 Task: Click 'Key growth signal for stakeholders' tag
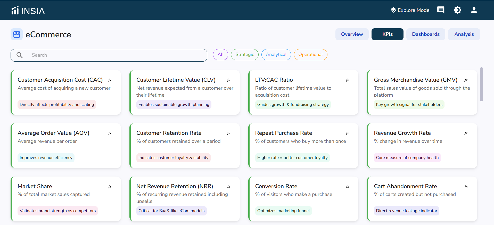coord(409,104)
